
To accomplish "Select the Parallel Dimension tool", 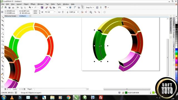I will tap(3, 57).
